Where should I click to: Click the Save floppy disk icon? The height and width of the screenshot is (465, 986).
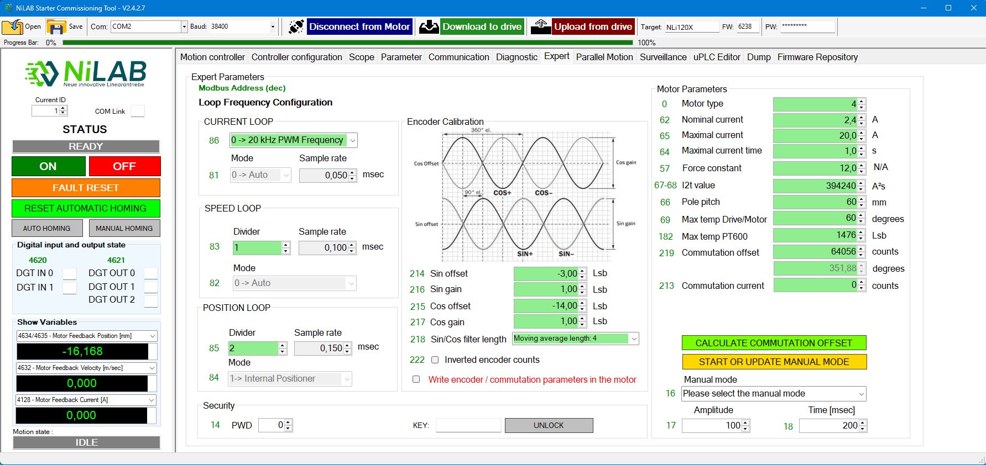tap(56, 27)
